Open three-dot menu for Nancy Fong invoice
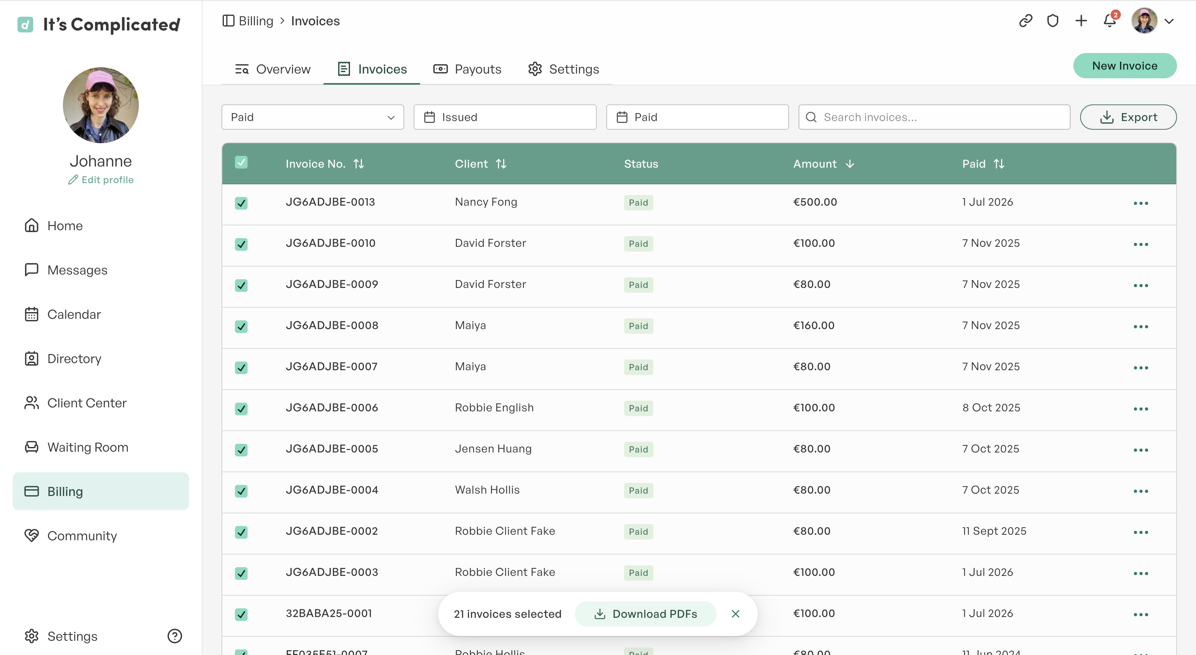Viewport: 1196px width, 655px height. [x=1140, y=203]
